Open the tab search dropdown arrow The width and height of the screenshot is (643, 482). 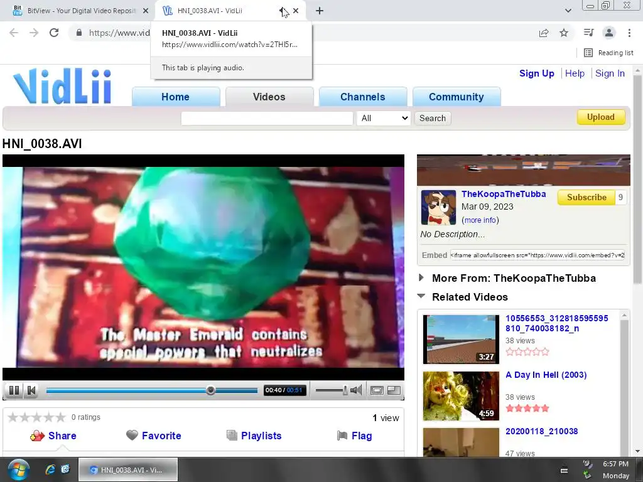coord(568,11)
